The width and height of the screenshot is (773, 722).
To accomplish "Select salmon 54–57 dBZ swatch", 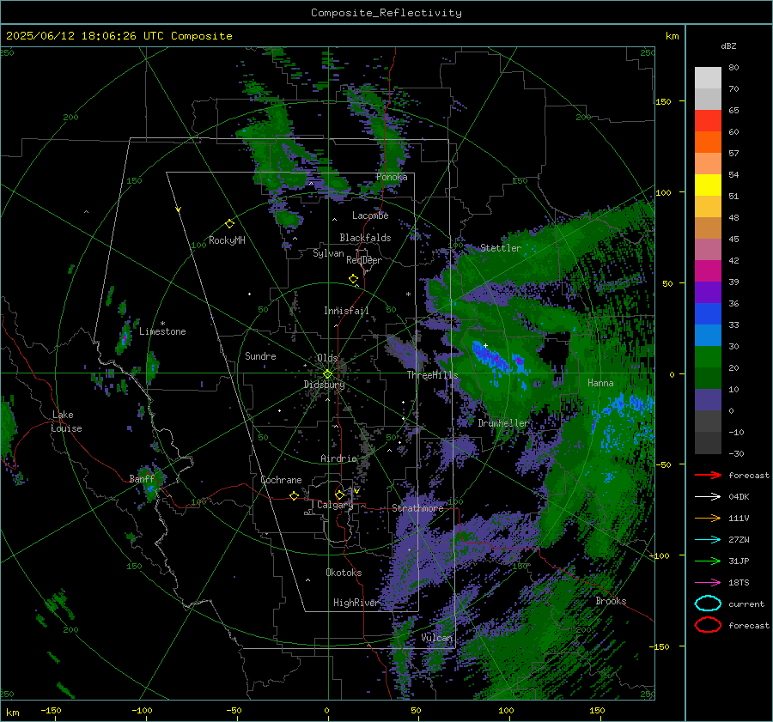I will pyautogui.click(x=708, y=164).
